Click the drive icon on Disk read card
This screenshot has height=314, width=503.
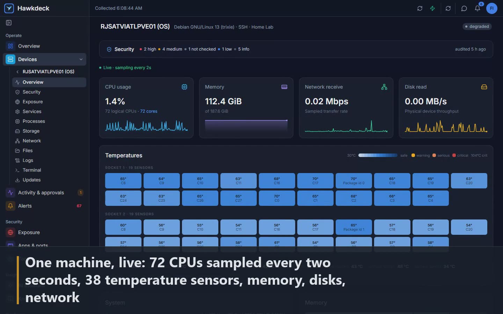tap(484, 87)
